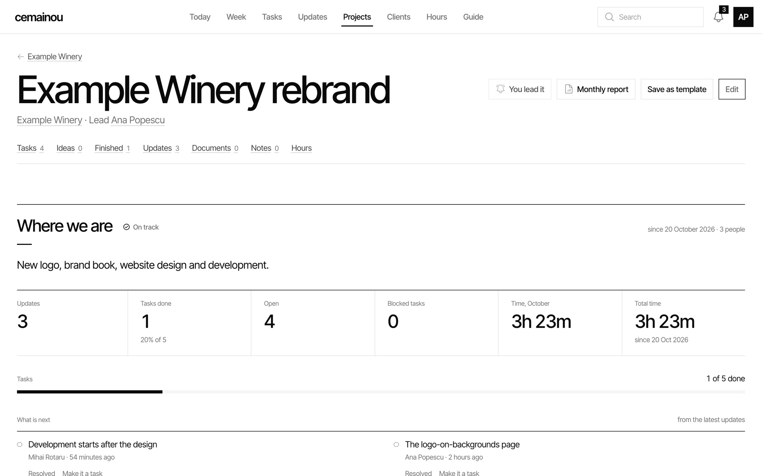Open the Ana Popescu lead link
The height and width of the screenshot is (476, 762).
pos(138,120)
